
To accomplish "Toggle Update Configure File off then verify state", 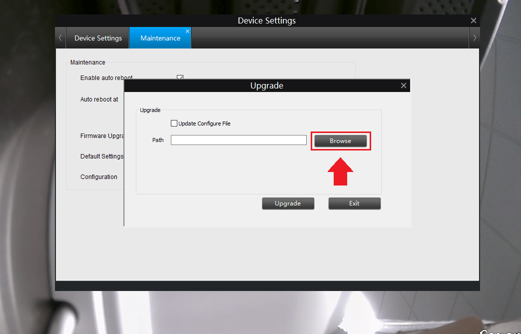I will [x=174, y=123].
